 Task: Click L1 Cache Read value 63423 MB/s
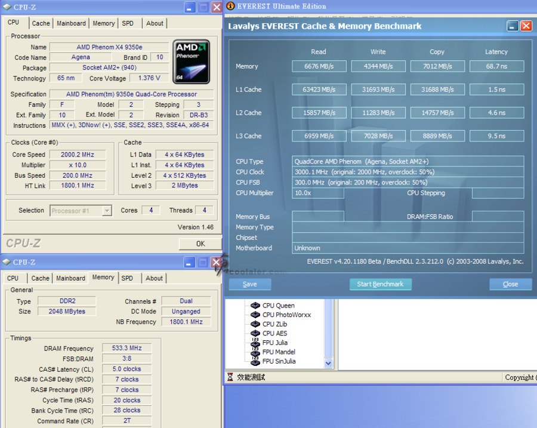pos(319,90)
